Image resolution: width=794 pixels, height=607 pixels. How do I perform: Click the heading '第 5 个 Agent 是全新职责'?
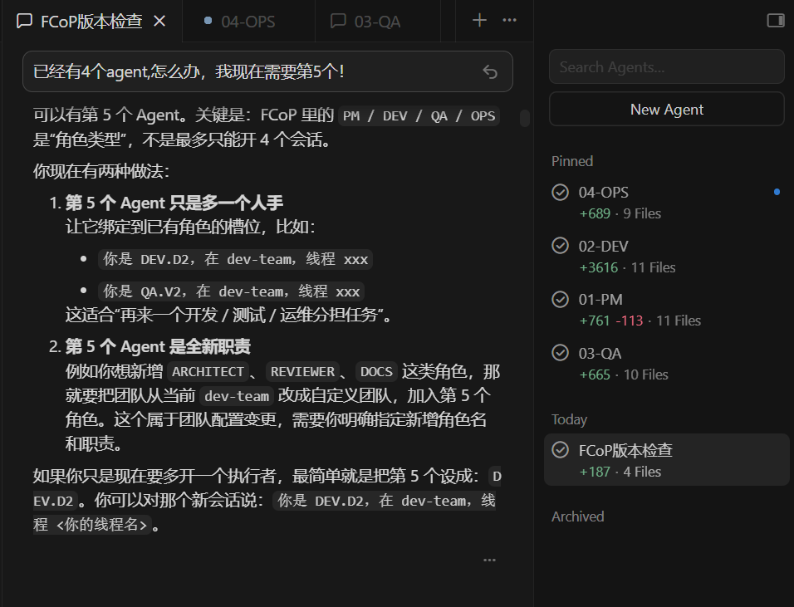(x=158, y=347)
